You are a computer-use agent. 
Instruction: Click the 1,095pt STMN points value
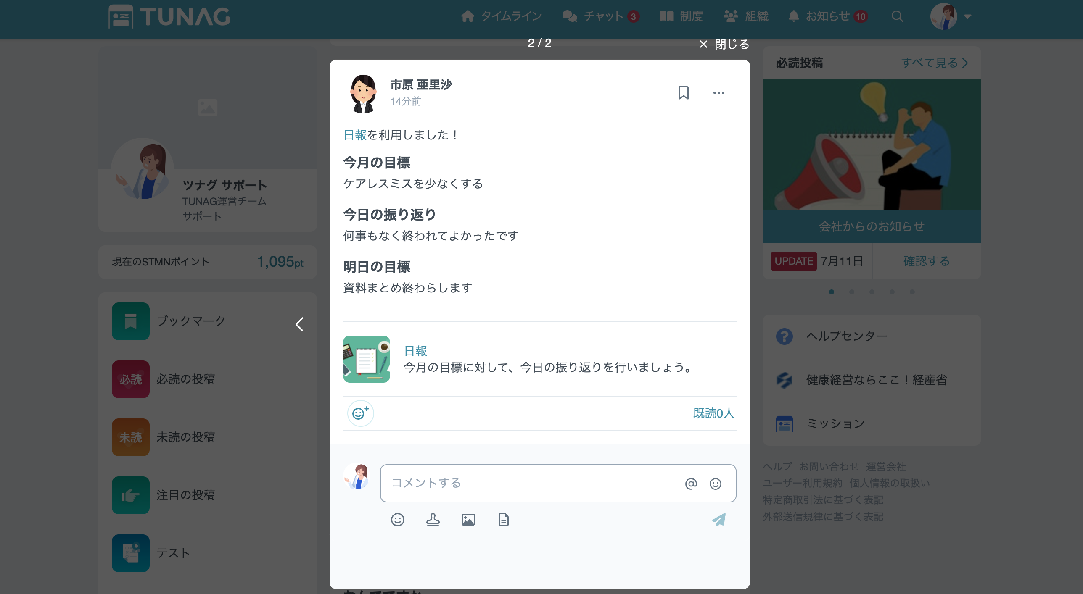(x=280, y=262)
